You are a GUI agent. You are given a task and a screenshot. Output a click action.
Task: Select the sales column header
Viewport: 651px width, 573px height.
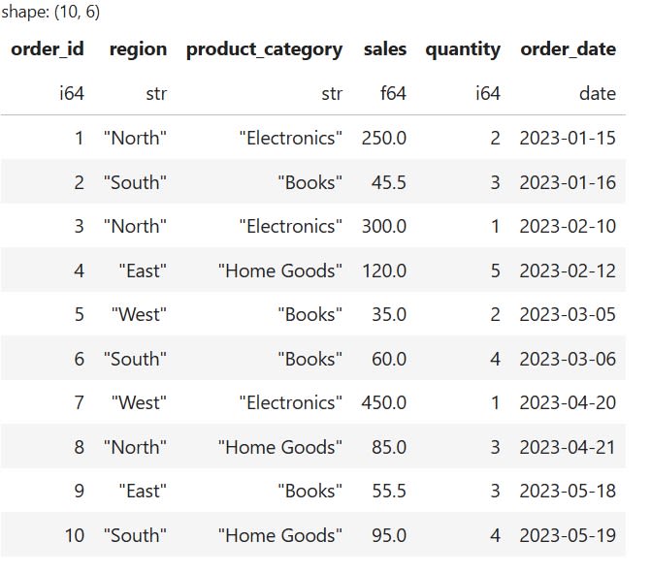(x=385, y=49)
